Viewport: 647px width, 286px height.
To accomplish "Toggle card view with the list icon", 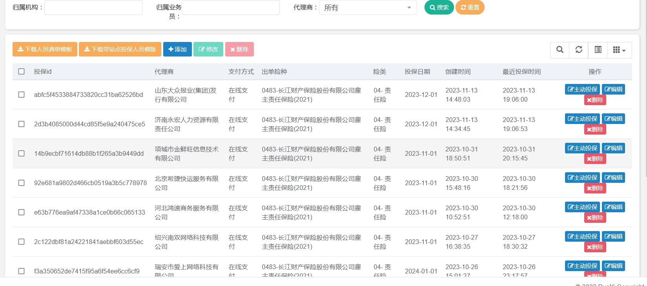I will [598, 50].
